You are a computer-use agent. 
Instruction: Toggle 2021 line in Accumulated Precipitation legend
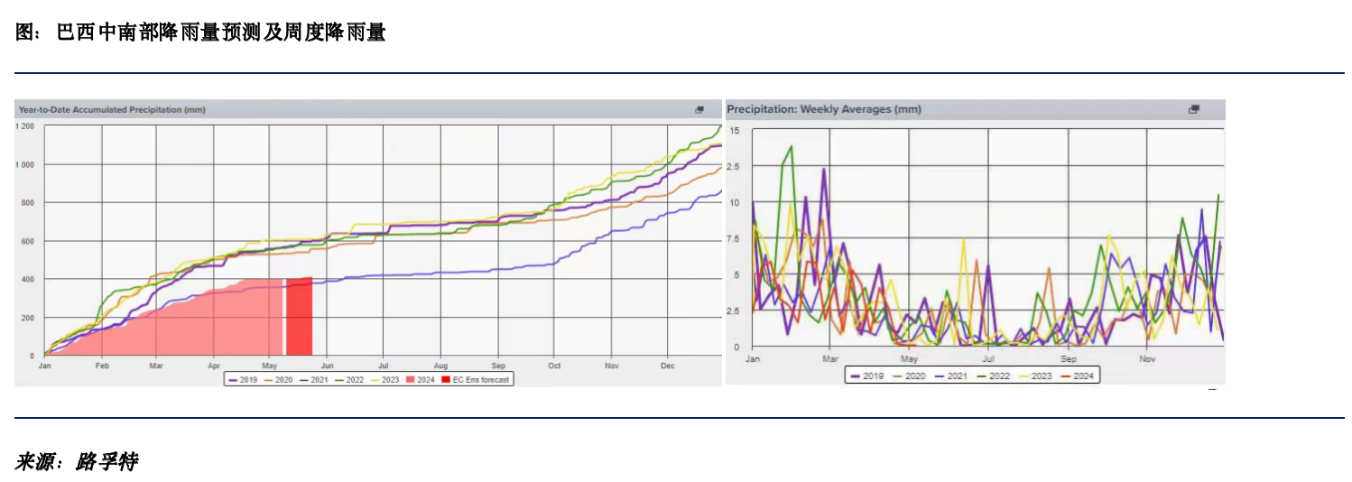point(313,380)
